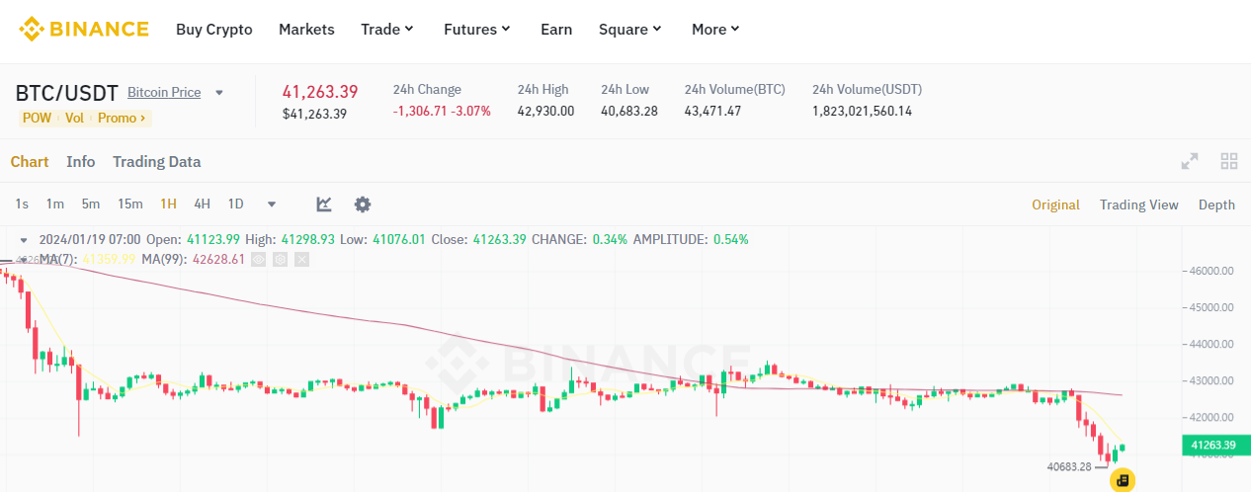Open the Trade dropdown menu

tap(387, 30)
